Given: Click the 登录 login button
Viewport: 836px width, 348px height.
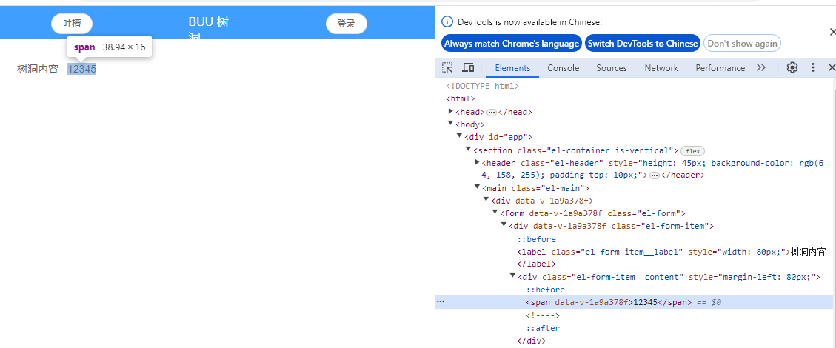Looking at the screenshot, I should pyautogui.click(x=346, y=24).
